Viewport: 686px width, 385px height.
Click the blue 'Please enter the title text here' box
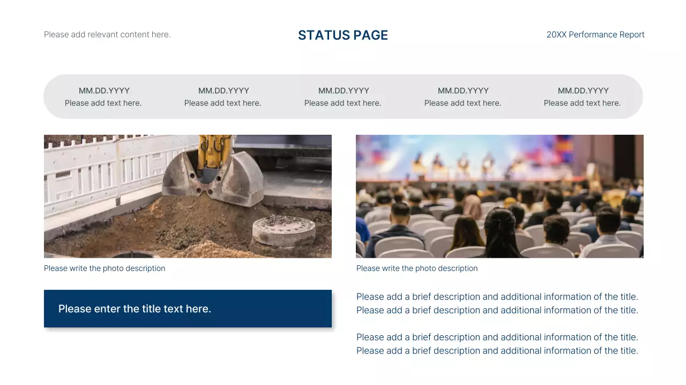coord(188,309)
